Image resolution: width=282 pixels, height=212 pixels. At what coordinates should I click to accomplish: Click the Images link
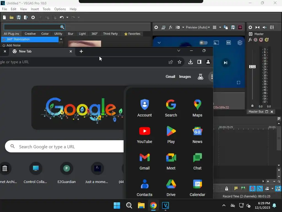coord(185,77)
